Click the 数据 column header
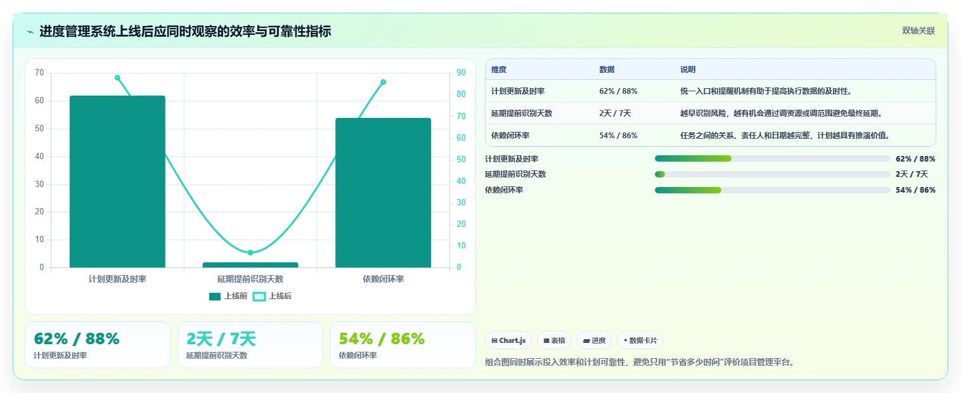The image size is (961, 393). pyautogui.click(x=607, y=70)
